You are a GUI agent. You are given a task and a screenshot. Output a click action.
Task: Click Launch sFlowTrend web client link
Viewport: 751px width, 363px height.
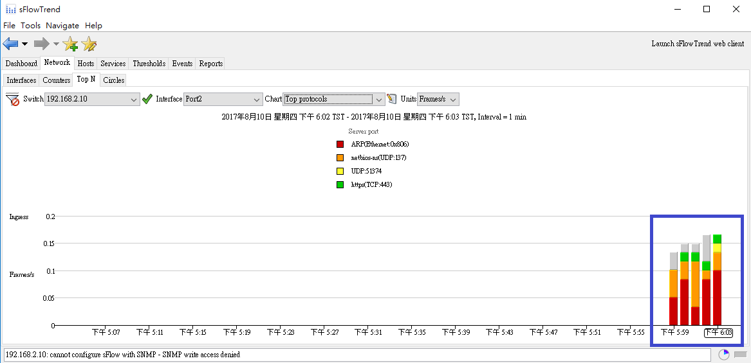[x=698, y=44]
